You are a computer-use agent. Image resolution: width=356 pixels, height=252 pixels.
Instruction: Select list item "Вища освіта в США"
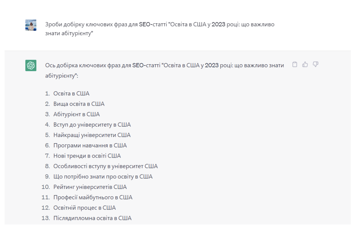(x=79, y=104)
